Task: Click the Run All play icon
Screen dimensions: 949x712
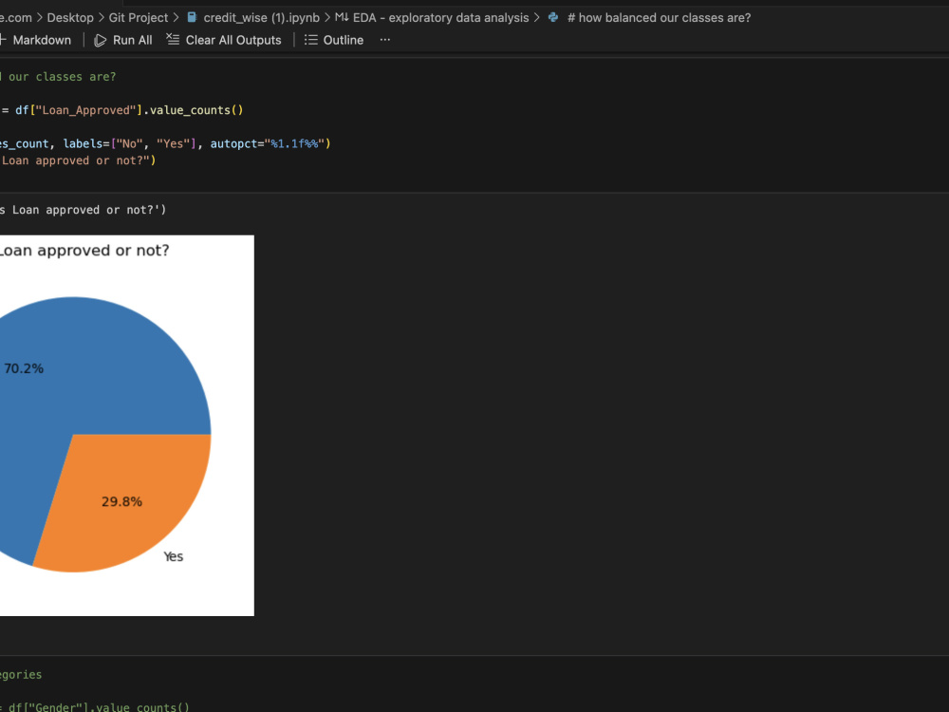Action: pyautogui.click(x=101, y=40)
